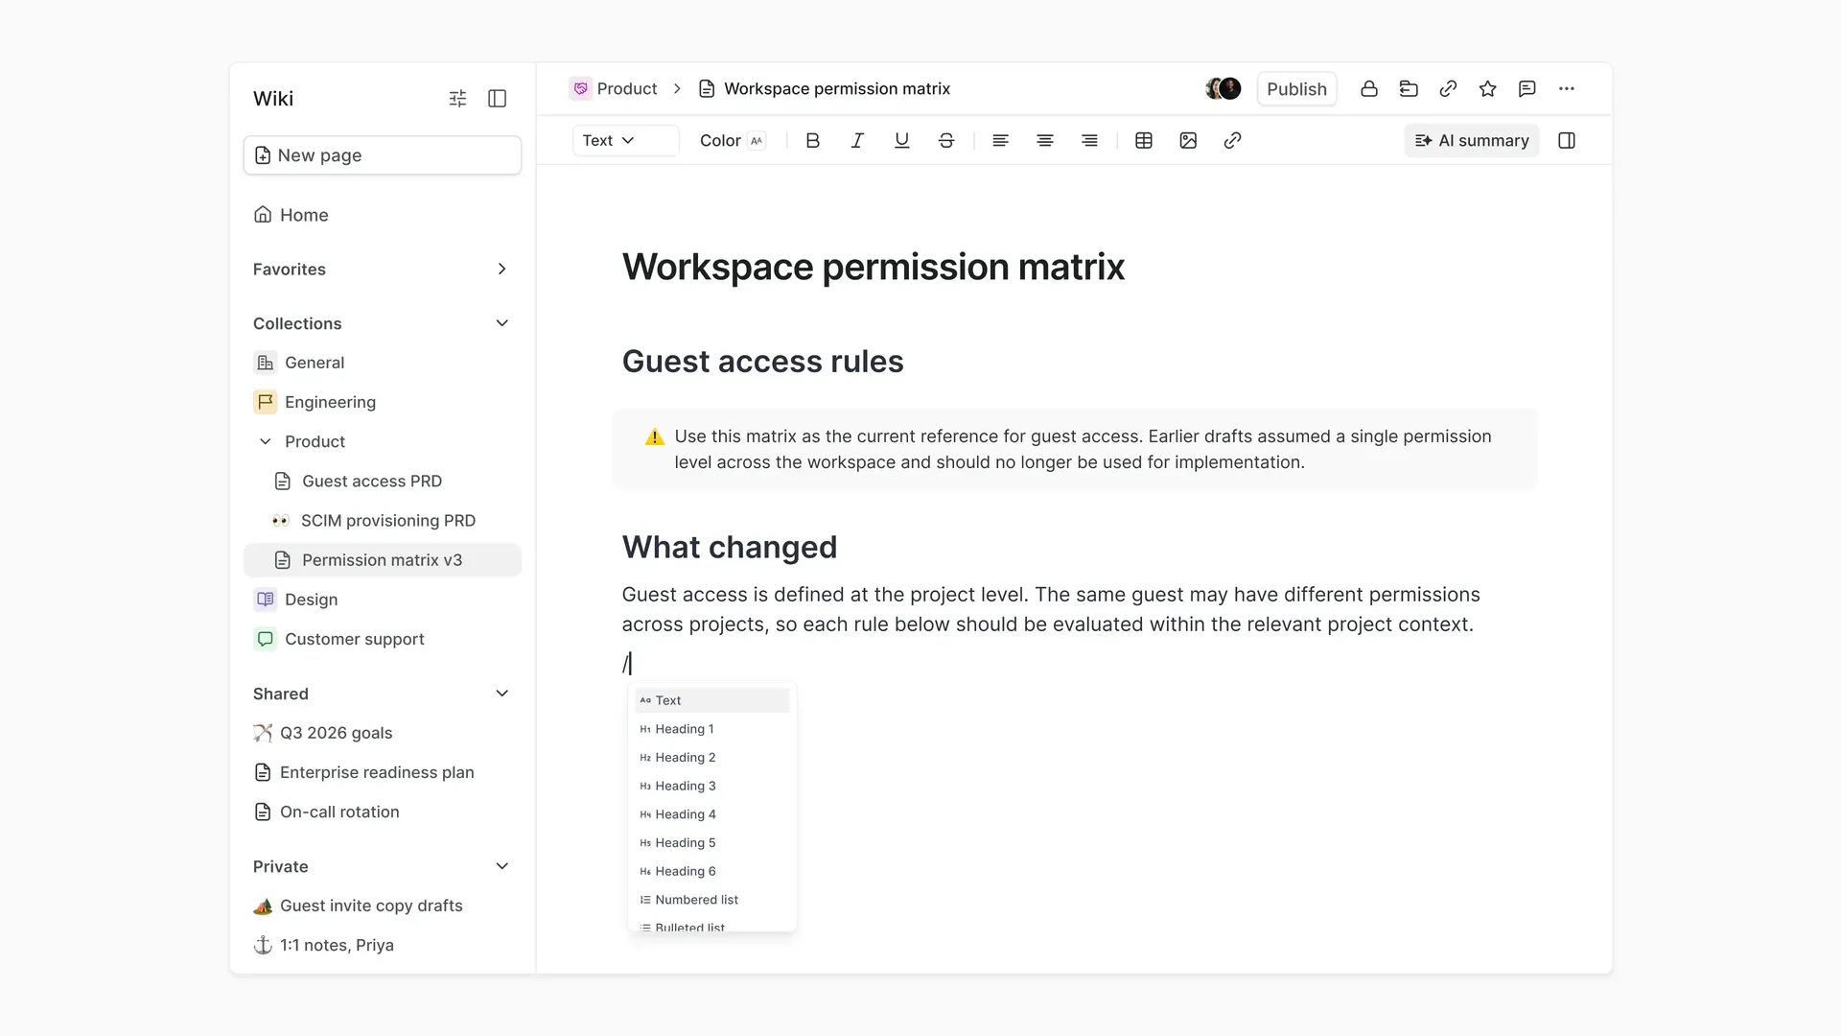Open the Engineering collection
This screenshot has height=1036, width=1841.
click(383, 402)
